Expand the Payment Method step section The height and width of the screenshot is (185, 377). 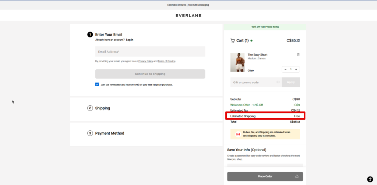click(109, 133)
